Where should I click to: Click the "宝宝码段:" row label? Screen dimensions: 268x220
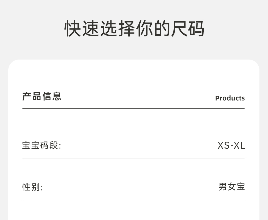click(42, 146)
